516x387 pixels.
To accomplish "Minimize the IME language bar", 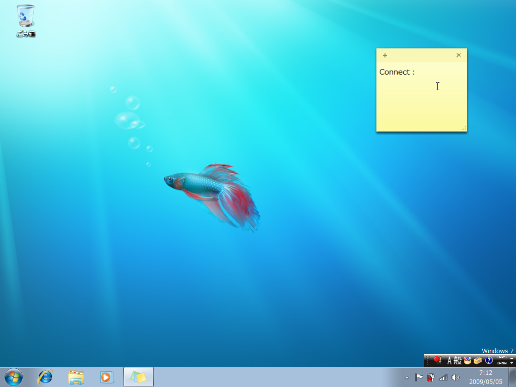I will point(512,358).
